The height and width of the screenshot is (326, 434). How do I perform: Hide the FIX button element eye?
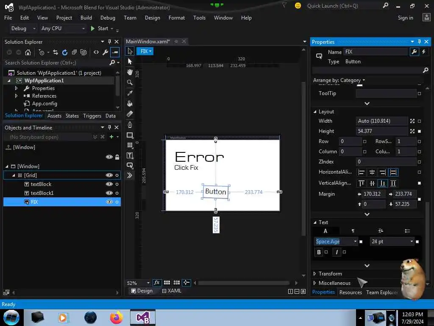109,202
